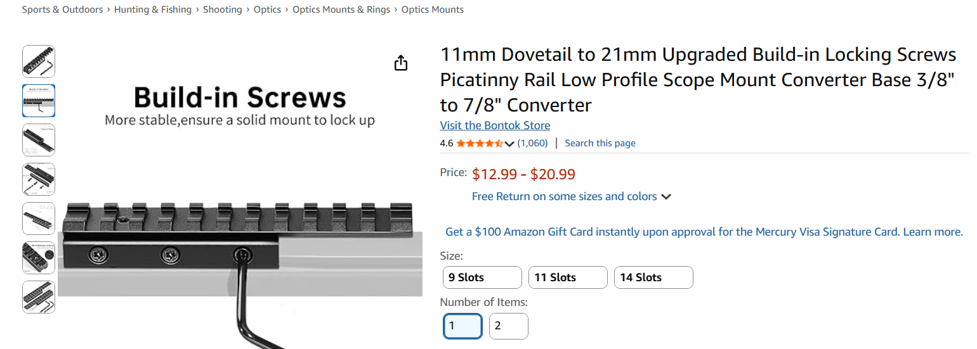Select the third product thumbnail
The height and width of the screenshot is (349, 977).
point(39,140)
